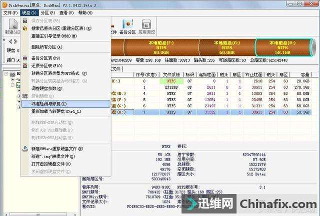Choose 调整硬盘参数(G) menu entry
This screenshot has width=320, height=216.
(46, 89)
